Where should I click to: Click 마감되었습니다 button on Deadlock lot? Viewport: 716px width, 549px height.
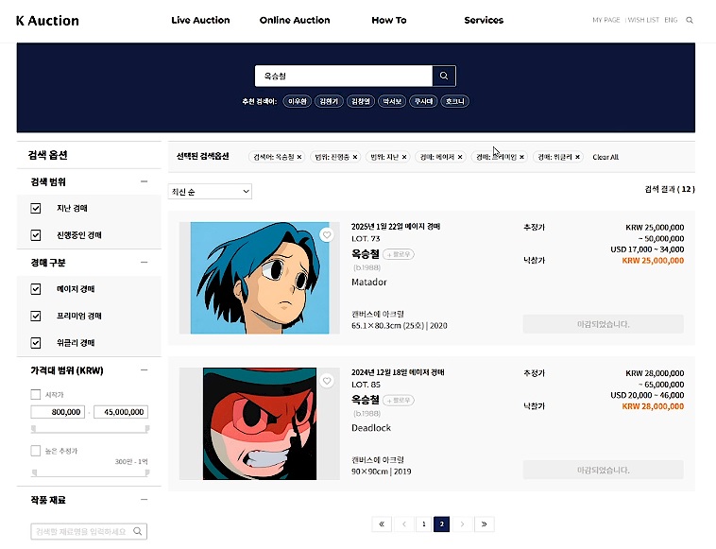tap(604, 470)
